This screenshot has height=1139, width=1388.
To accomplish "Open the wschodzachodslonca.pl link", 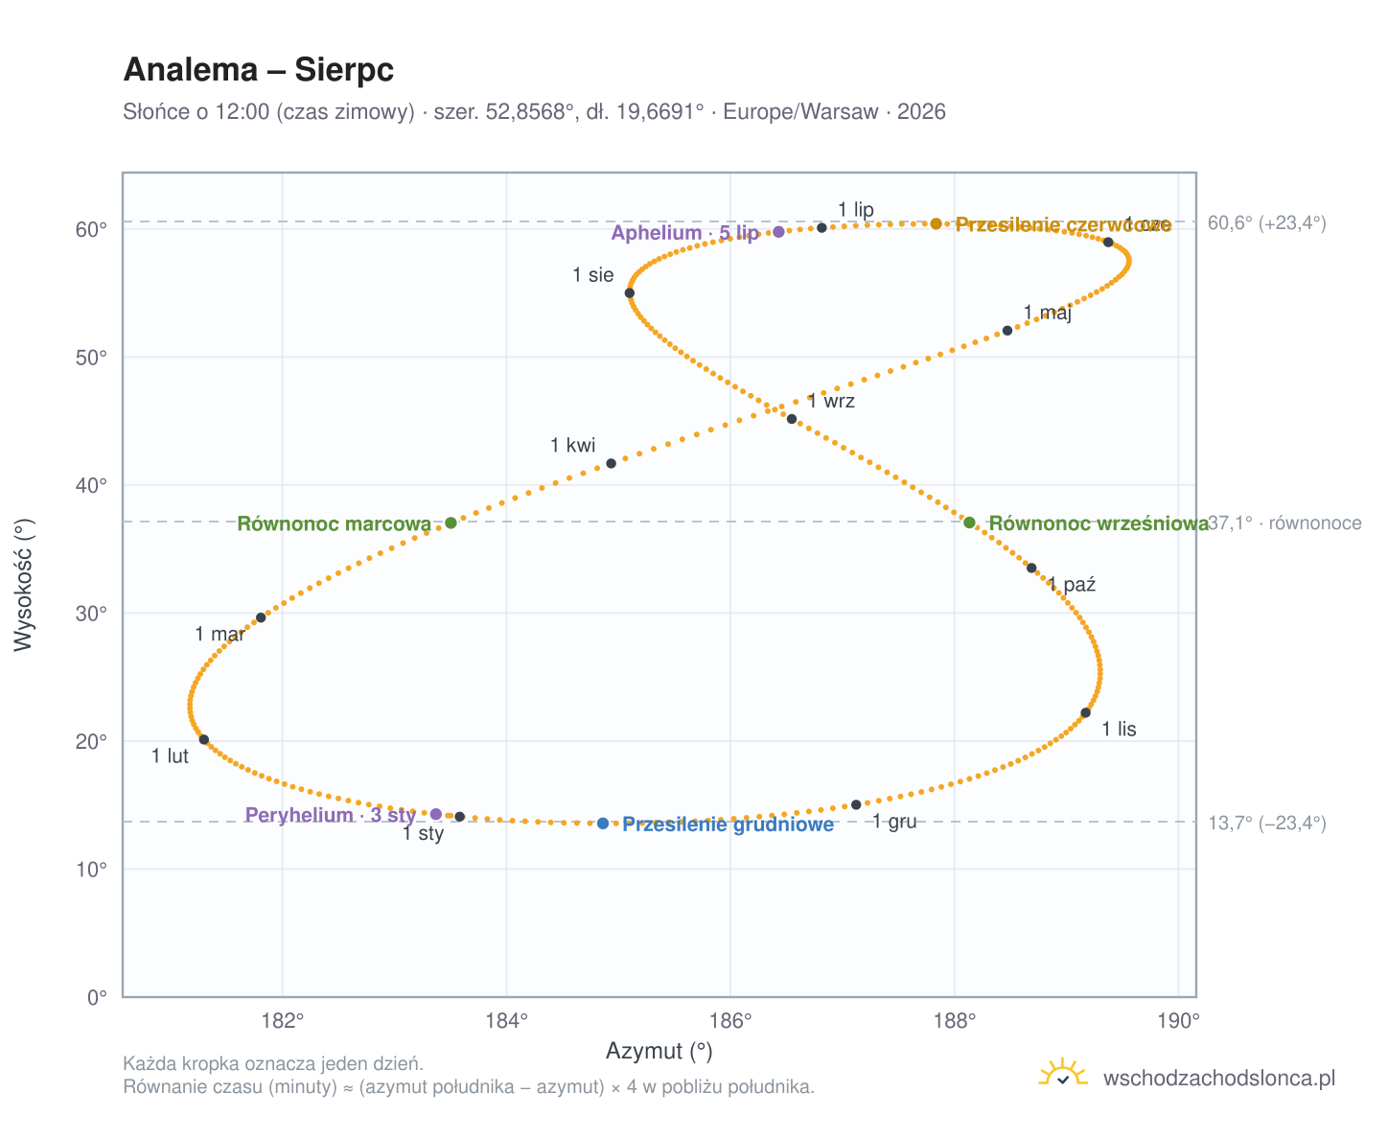I will pos(1219,1078).
